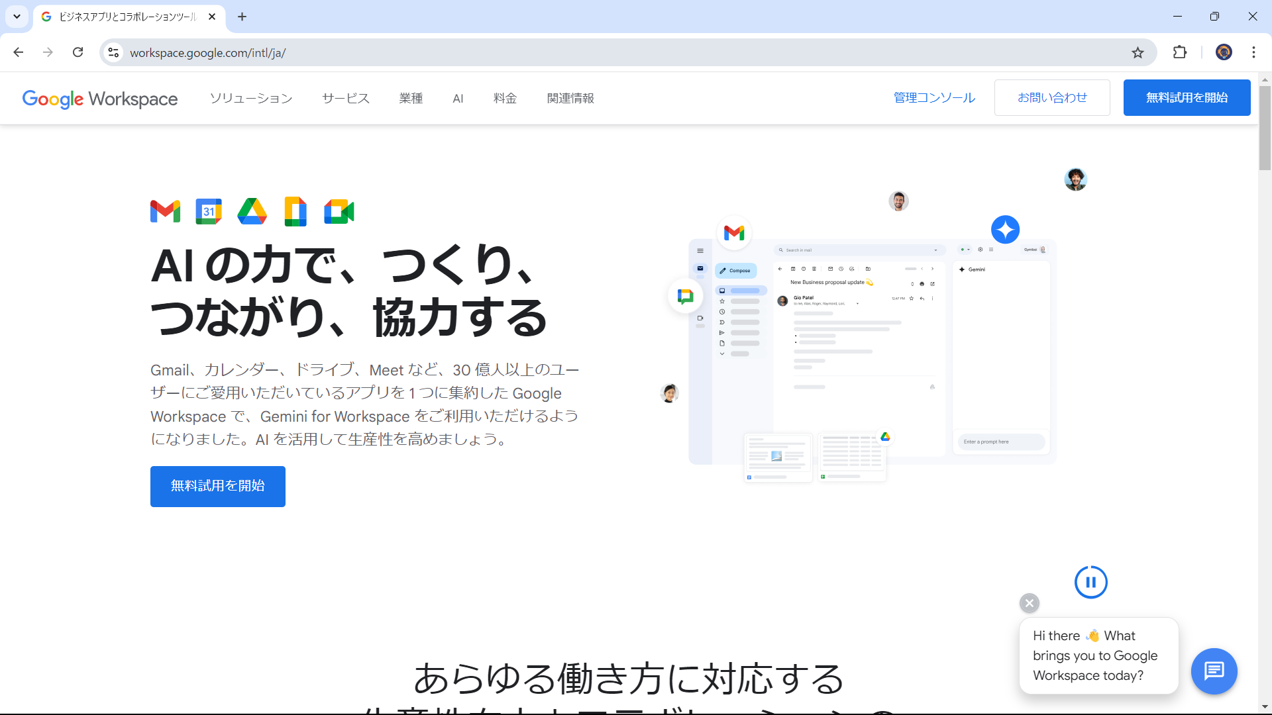Click the Gemini label in the mockup panel
Image resolution: width=1272 pixels, height=715 pixels.
[972, 269]
